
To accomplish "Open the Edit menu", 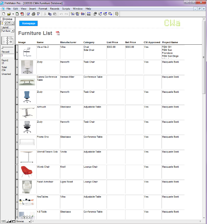I will click(16, 9).
